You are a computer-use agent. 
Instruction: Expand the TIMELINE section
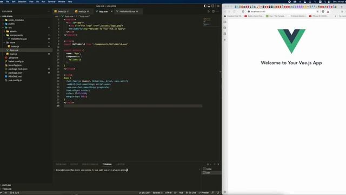click(x=6, y=189)
